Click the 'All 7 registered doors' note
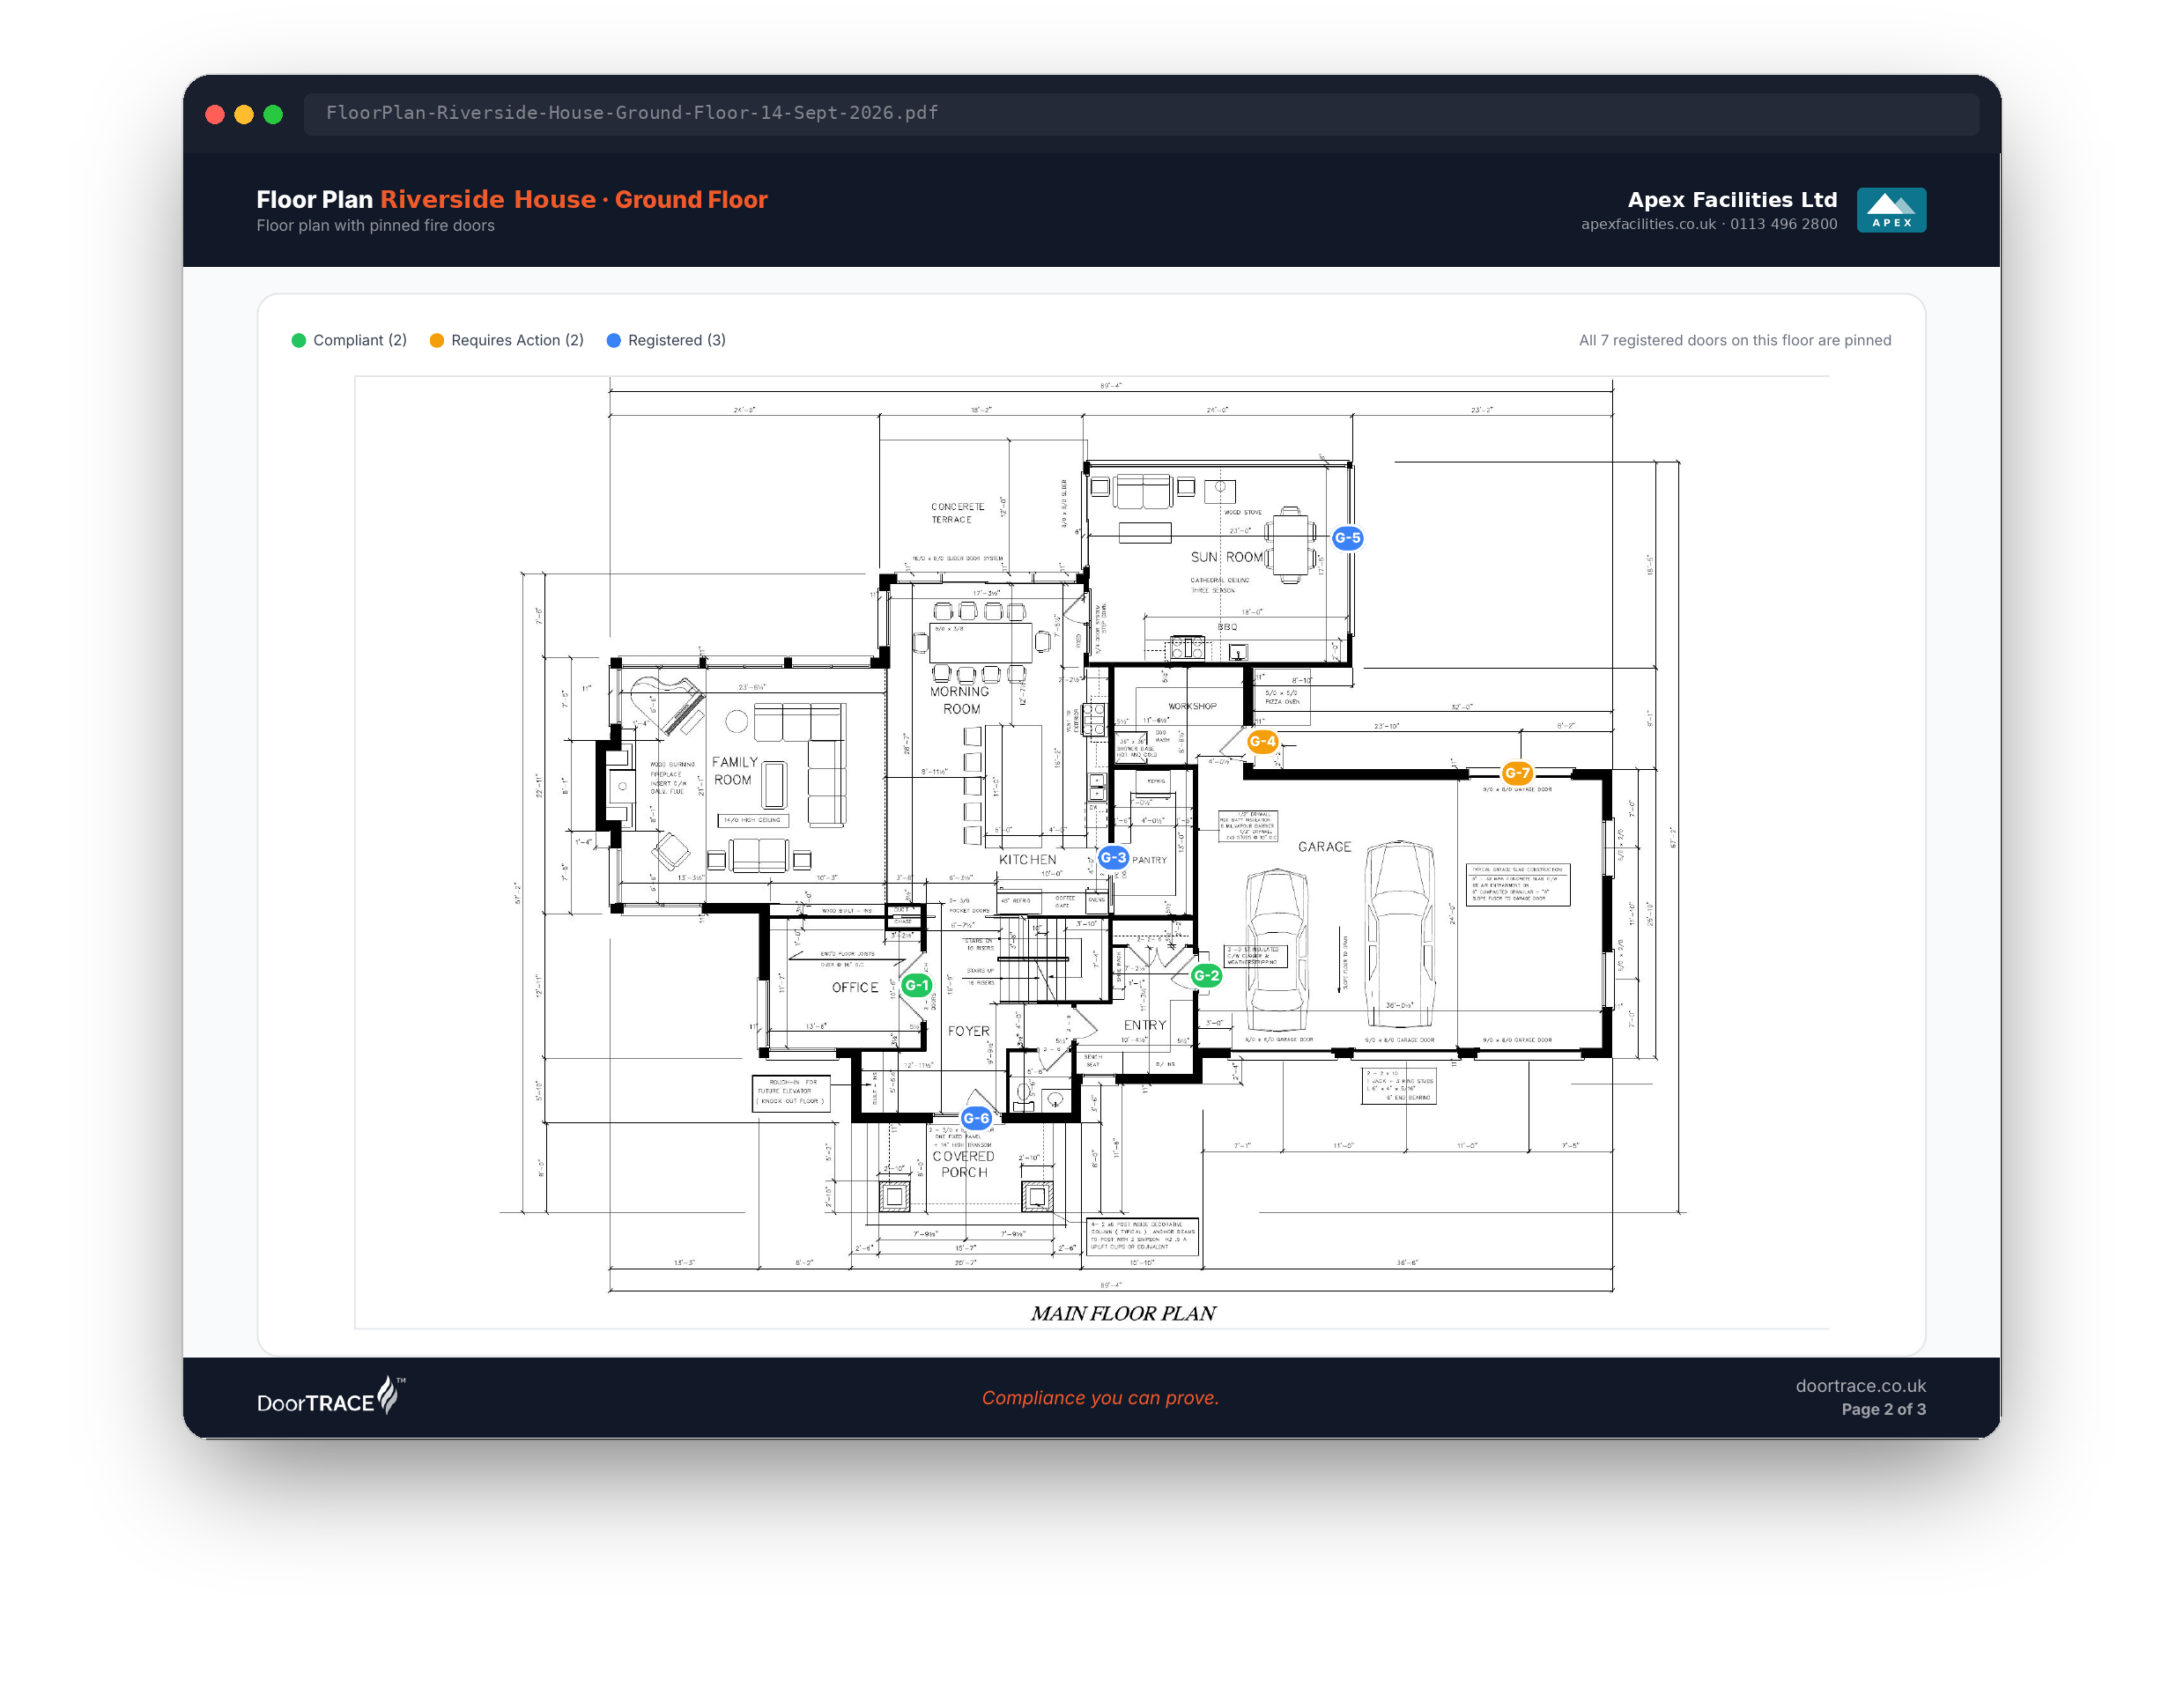Screen dimensions: 2184x1702 pos(1735,340)
